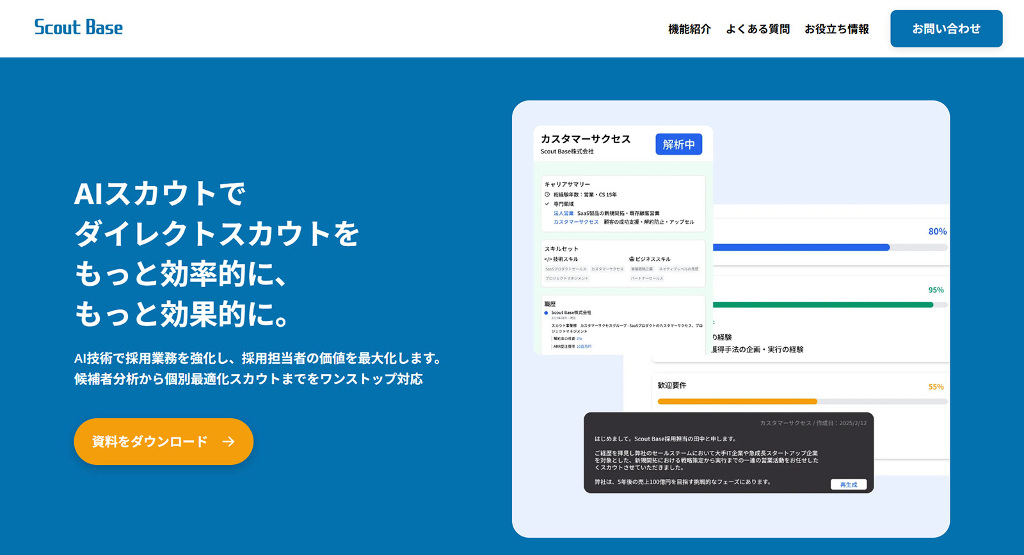The image size is (1024, 555).
Task: Click the はじめまして message text
Action: [666, 439]
